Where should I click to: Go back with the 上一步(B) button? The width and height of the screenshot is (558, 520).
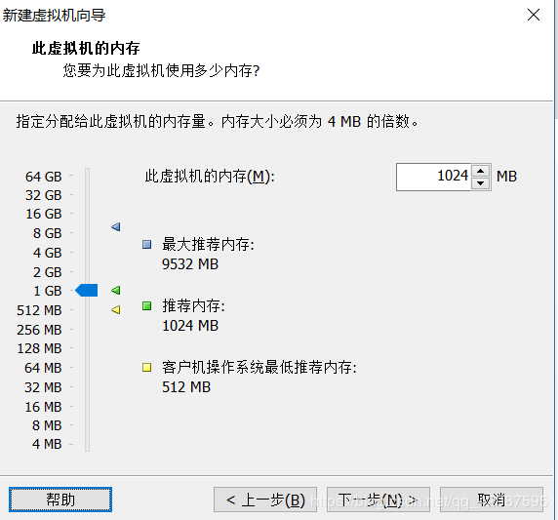pos(265,500)
